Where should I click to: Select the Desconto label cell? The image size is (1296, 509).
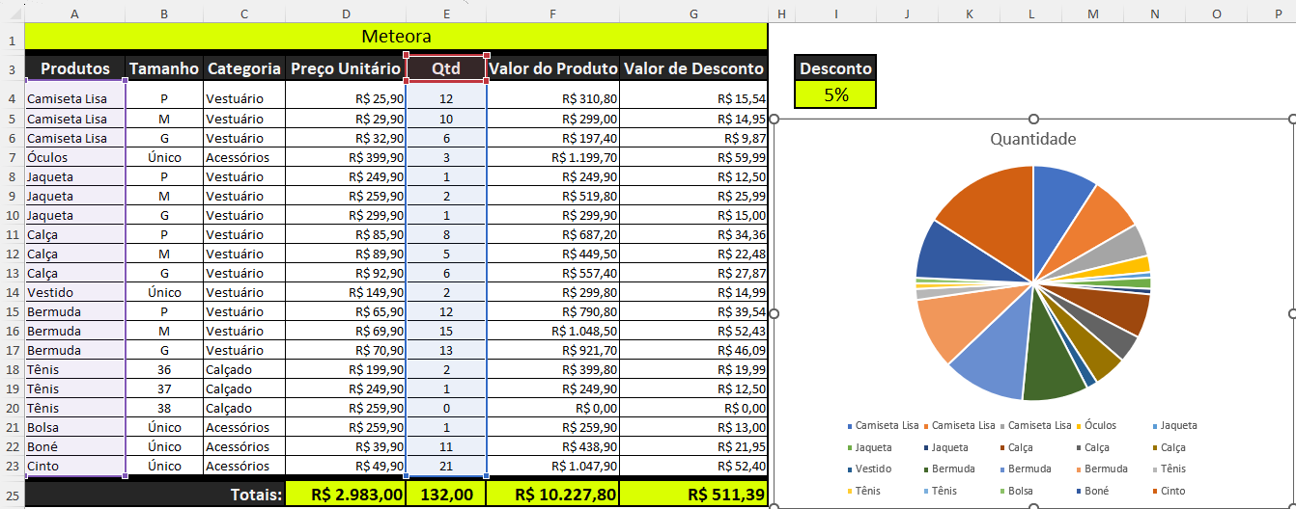[836, 68]
